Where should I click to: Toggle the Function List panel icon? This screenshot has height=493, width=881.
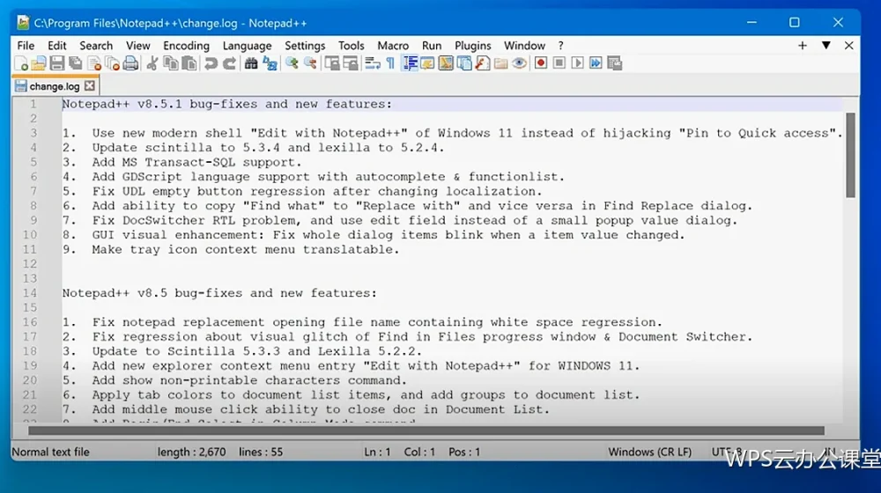point(483,63)
